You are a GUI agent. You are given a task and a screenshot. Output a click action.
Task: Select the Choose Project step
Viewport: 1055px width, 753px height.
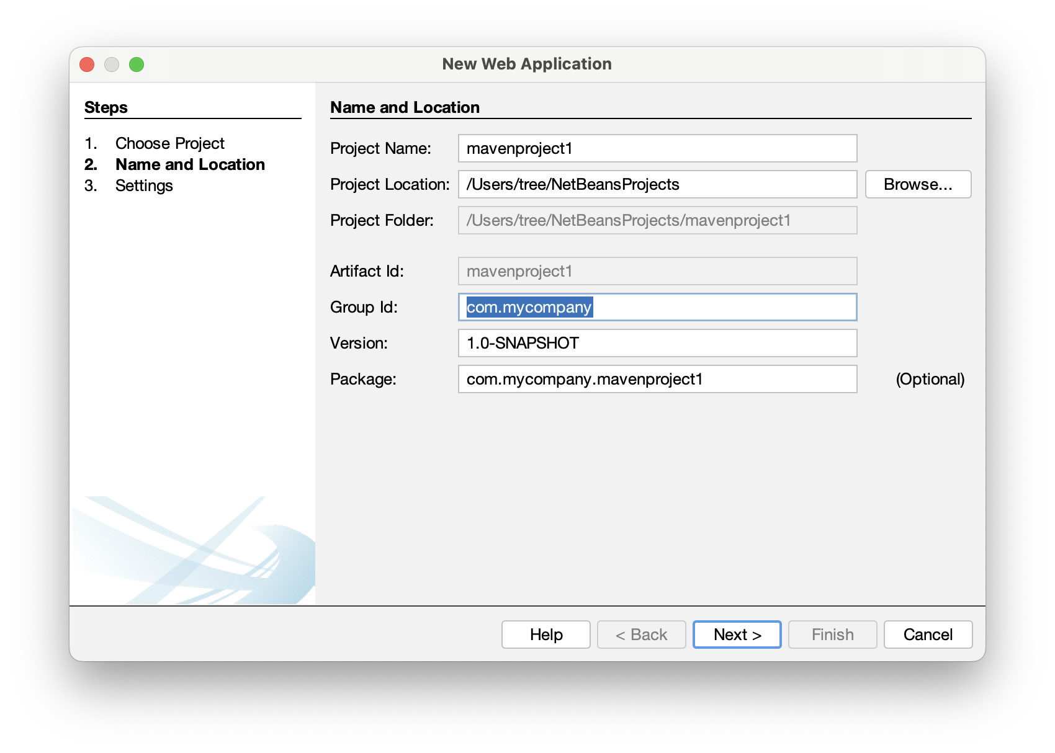pos(170,143)
